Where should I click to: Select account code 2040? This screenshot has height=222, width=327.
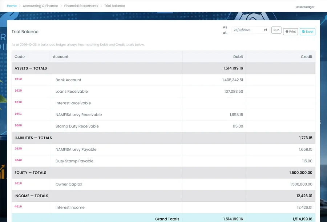pos(18,160)
